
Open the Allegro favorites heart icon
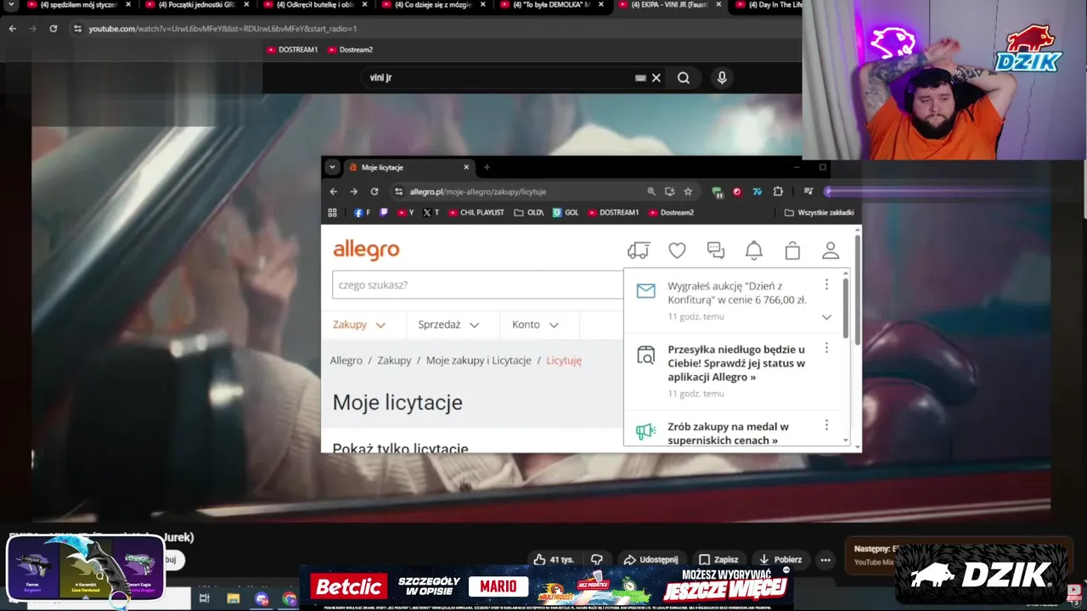click(677, 250)
